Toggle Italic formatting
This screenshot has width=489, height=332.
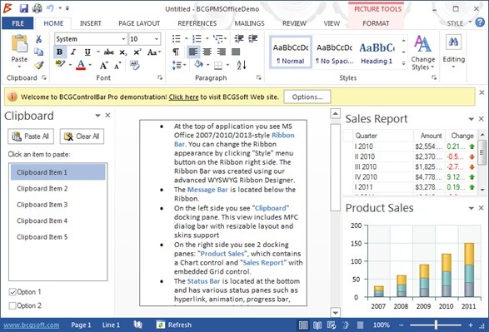coord(73,52)
